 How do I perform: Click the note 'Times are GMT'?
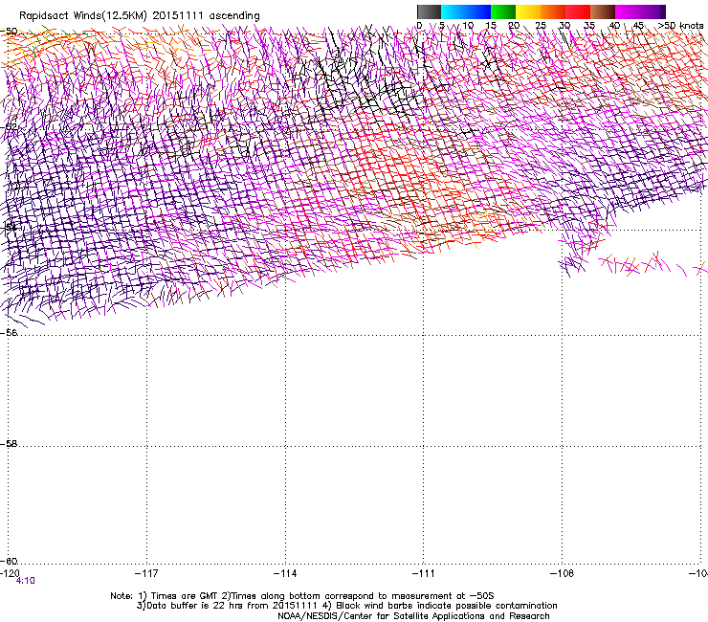click(x=184, y=596)
